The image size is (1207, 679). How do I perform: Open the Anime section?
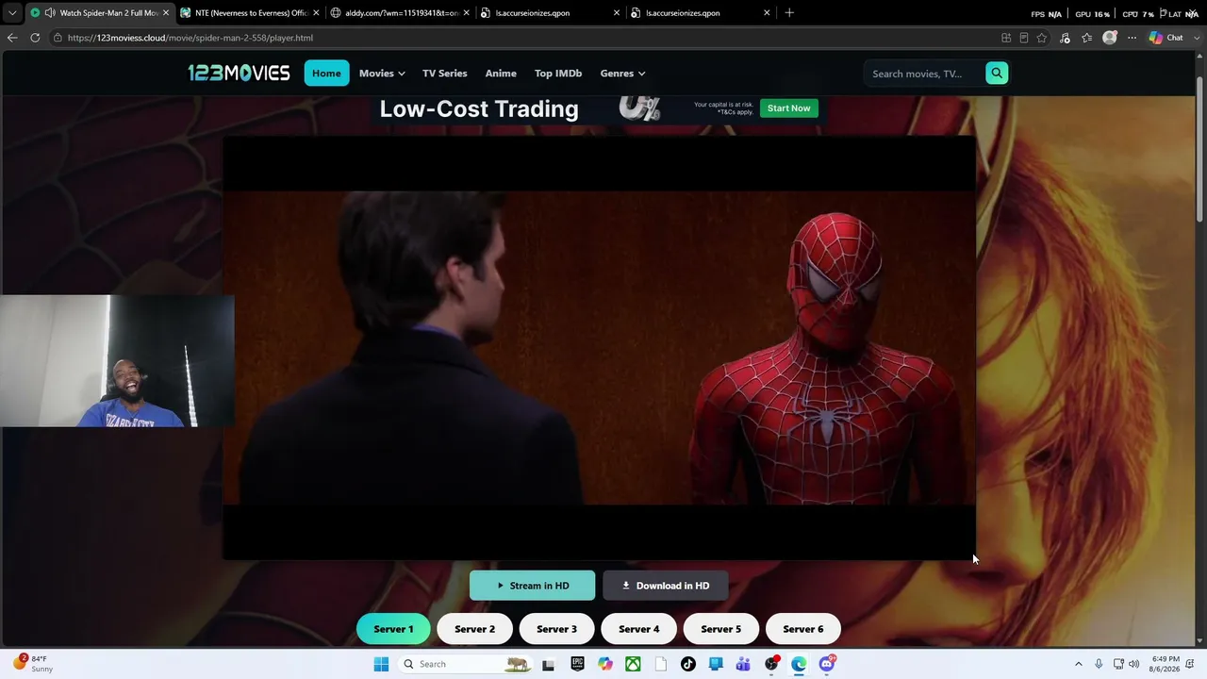(x=501, y=74)
